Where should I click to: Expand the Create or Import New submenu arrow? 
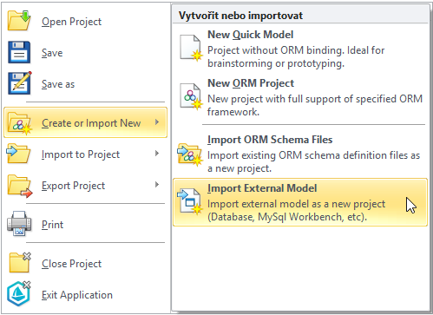pos(157,122)
